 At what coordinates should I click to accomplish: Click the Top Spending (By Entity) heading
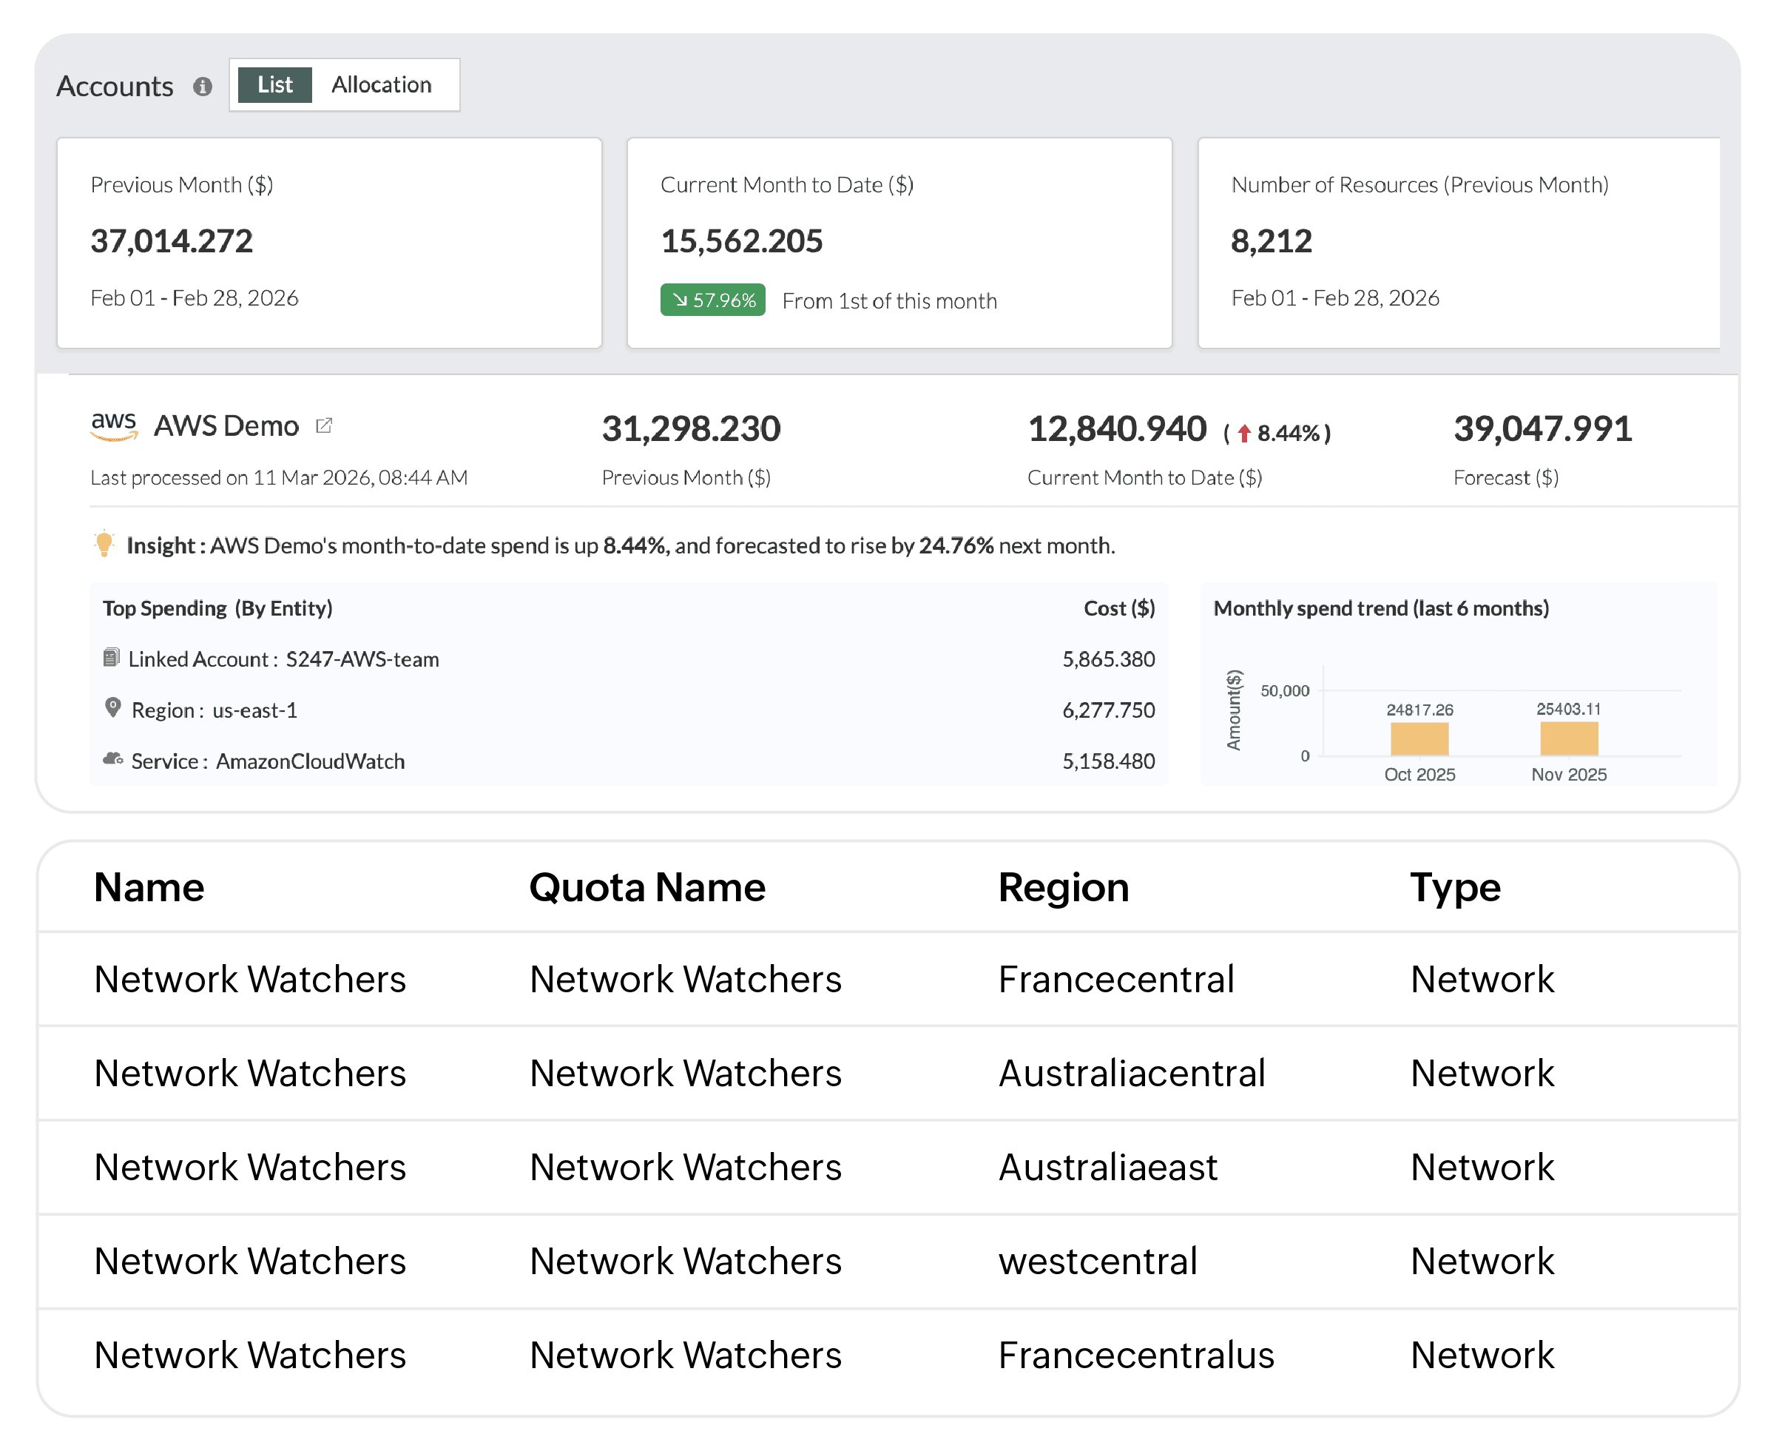(x=217, y=608)
